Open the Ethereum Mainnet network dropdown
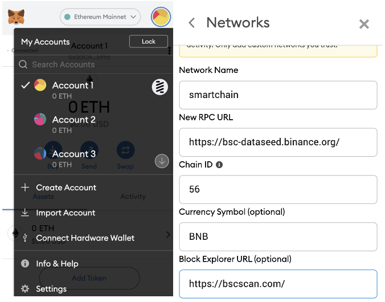 (100, 17)
